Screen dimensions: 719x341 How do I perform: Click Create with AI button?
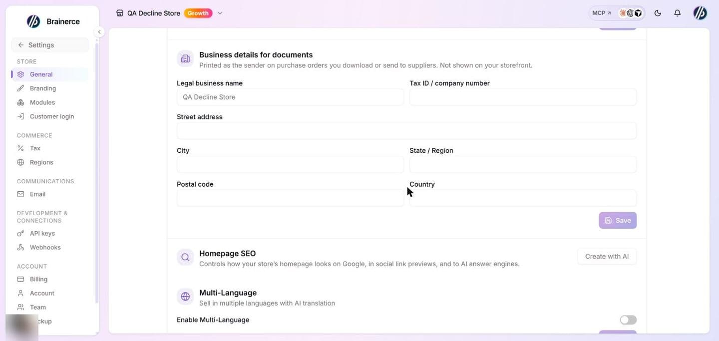(607, 257)
